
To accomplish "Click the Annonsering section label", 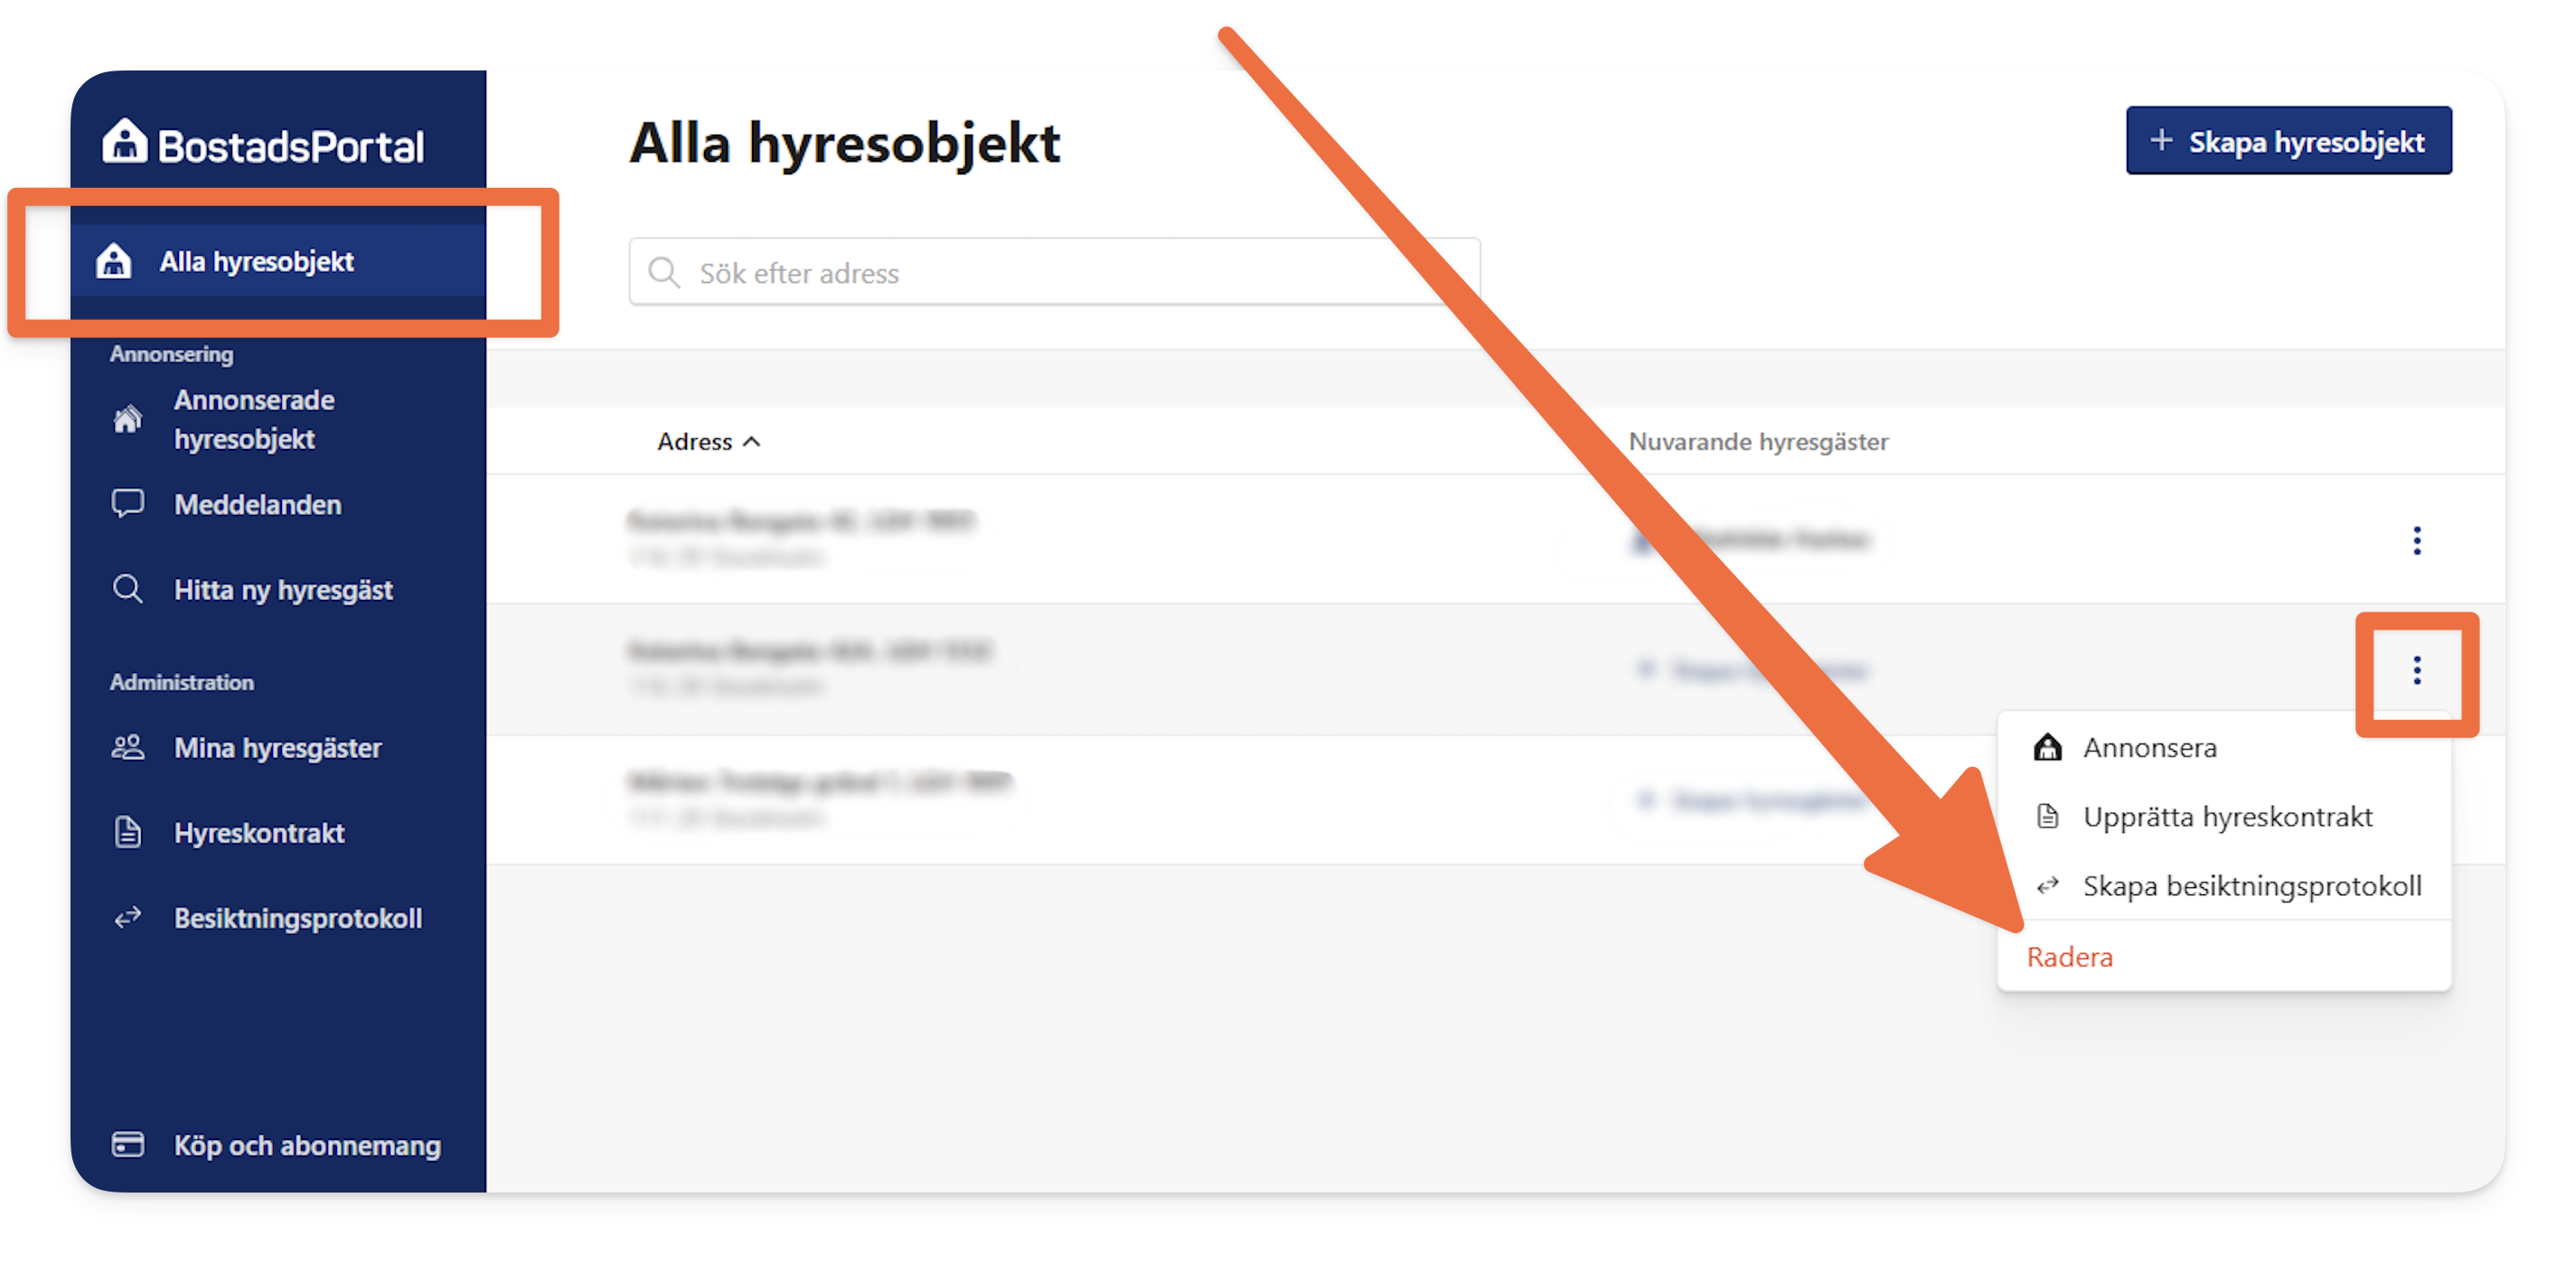I will tap(171, 354).
